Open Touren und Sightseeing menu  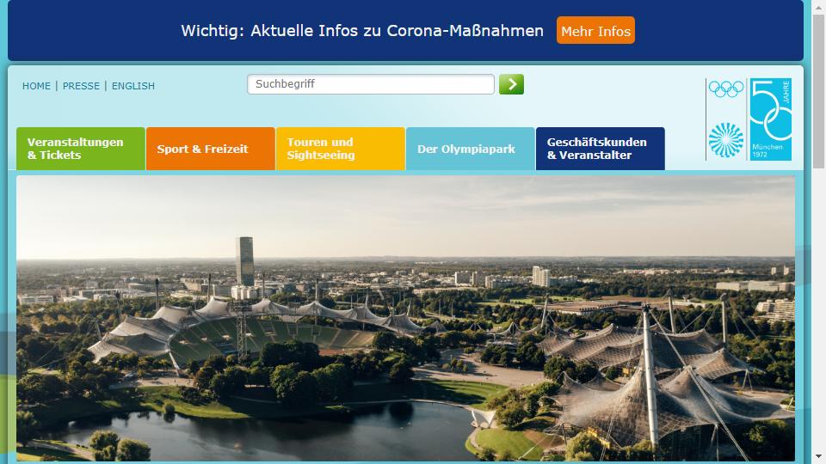(341, 149)
